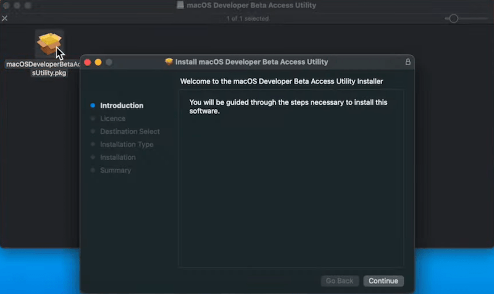
Task: Select the Destination Select step
Action: click(x=130, y=131)
